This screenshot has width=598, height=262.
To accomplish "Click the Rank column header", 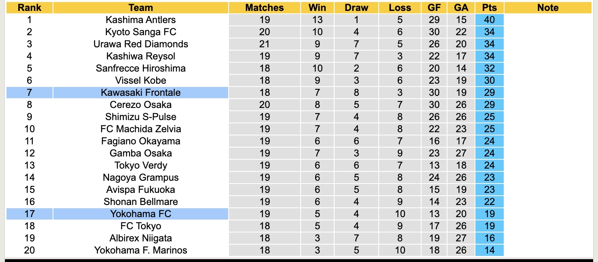I will (30, 8).
